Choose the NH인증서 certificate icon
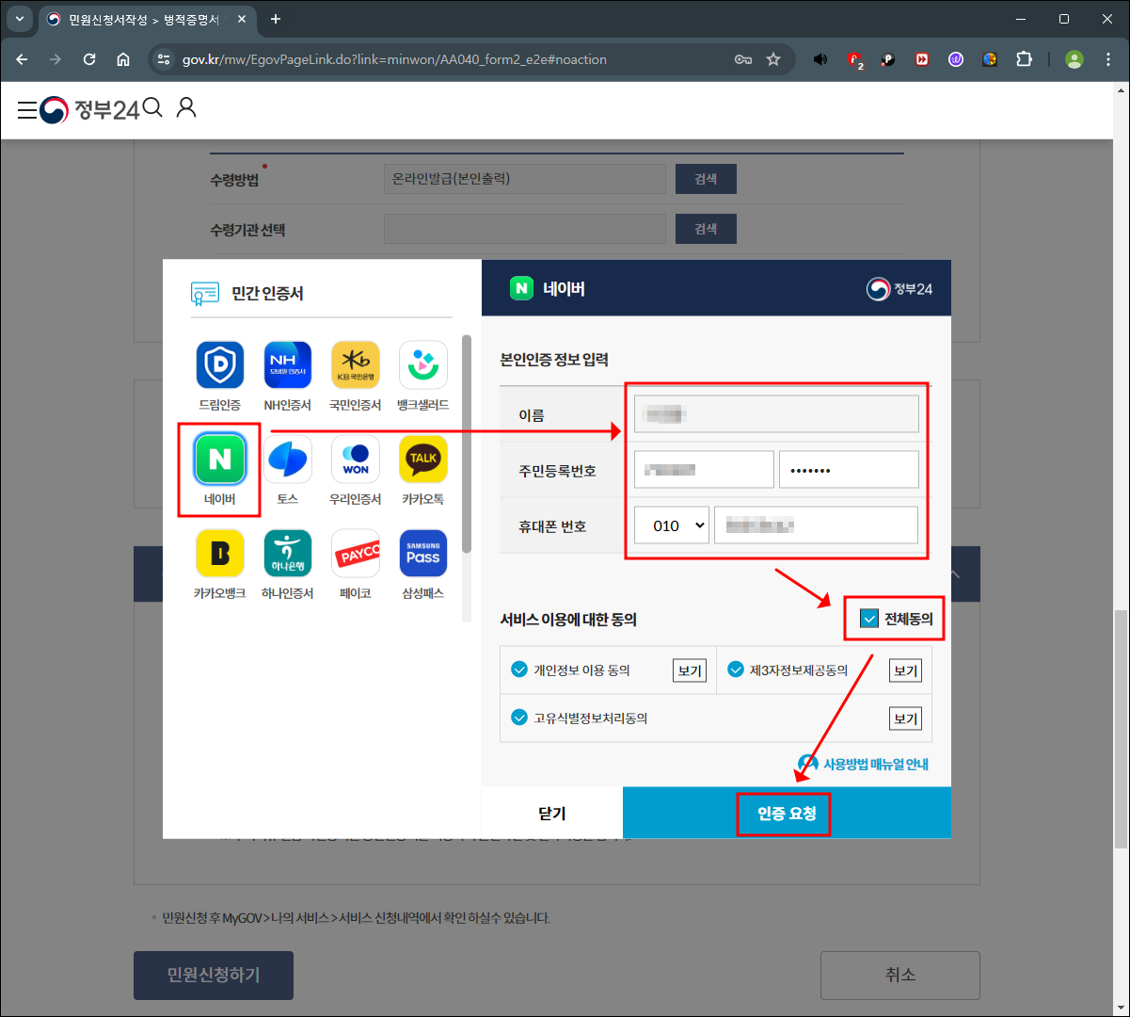The image size is (1130, 1017). pos(288,365)
